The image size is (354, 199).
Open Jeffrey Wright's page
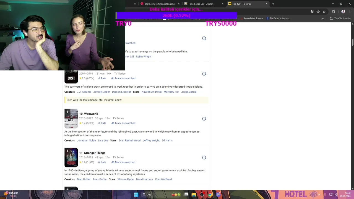(151, 140)
